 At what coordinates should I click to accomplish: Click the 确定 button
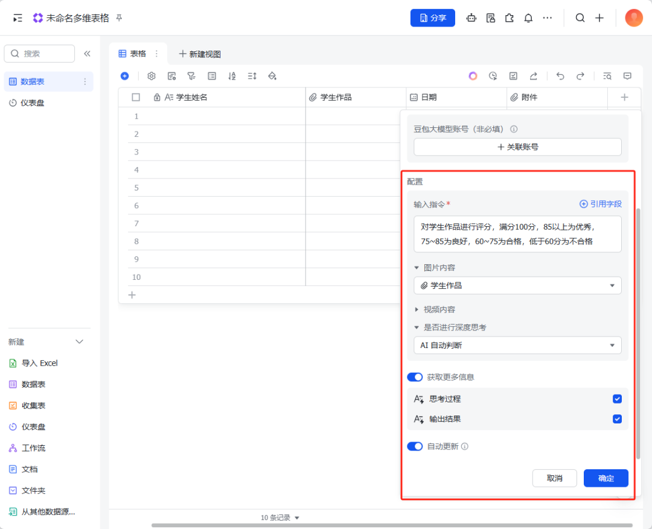click(606, 478)
